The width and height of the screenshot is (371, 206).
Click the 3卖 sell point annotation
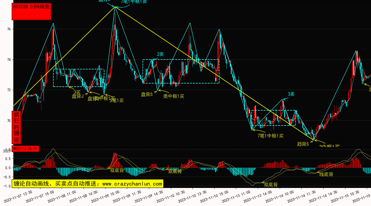point(291,94)
